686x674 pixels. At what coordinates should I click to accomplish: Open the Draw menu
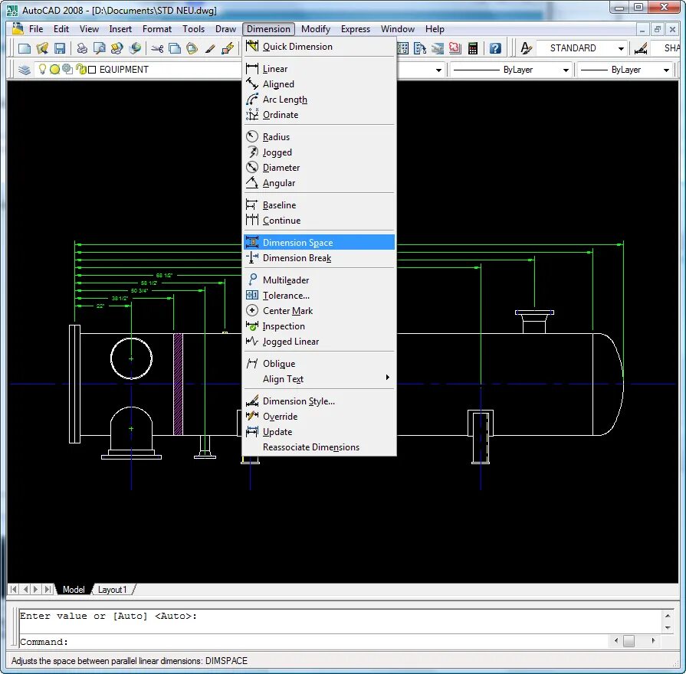225,29
